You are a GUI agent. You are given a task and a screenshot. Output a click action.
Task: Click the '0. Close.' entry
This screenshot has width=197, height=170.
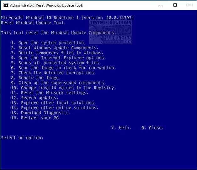tap(152, 128)
